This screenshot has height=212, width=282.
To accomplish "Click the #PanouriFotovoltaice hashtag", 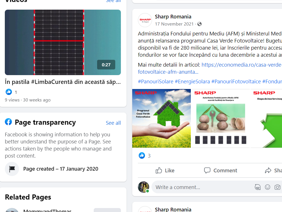I will [236, 82].
